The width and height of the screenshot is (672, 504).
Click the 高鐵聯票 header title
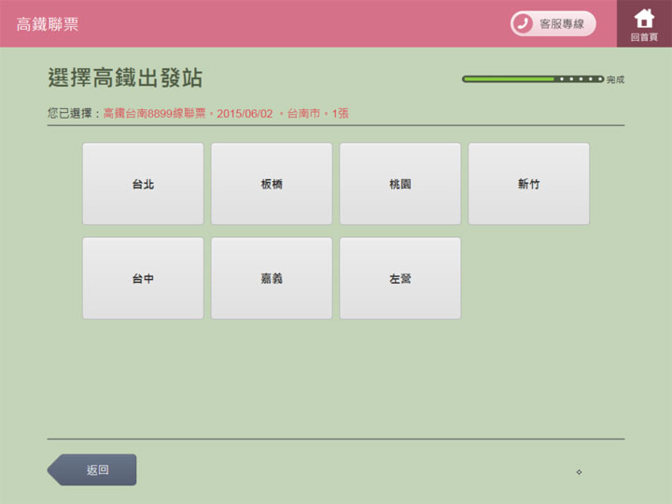click(48, 23)
